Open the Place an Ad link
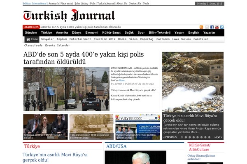The width and height of the screenshot is (247, 164). click(x=67, y=3)
